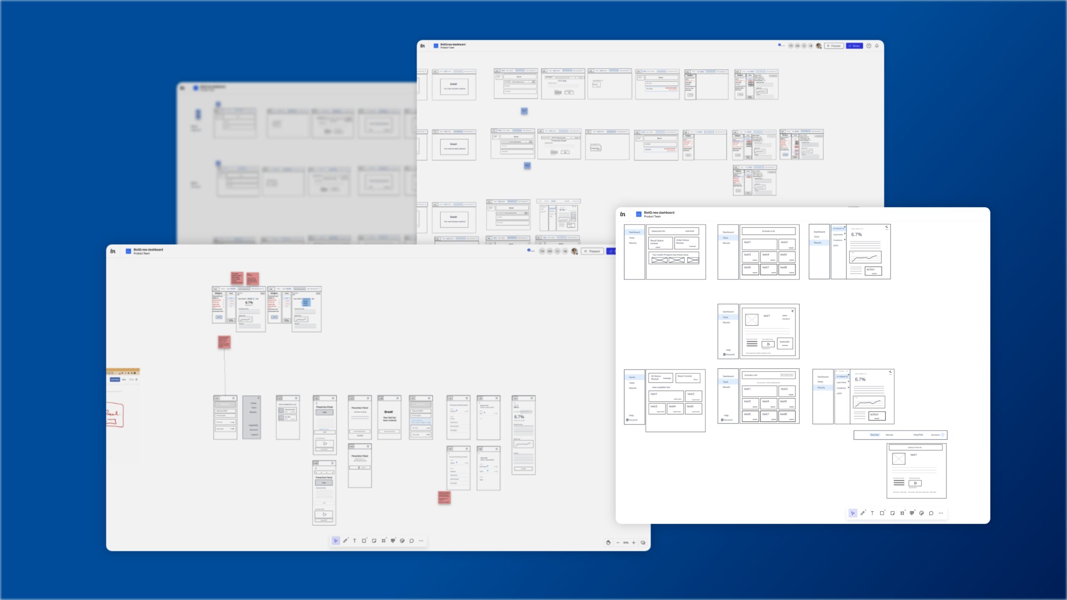1067x600 pixels.
Task: Click the blue document icon beside the right window title
Action: coord(639,214)
